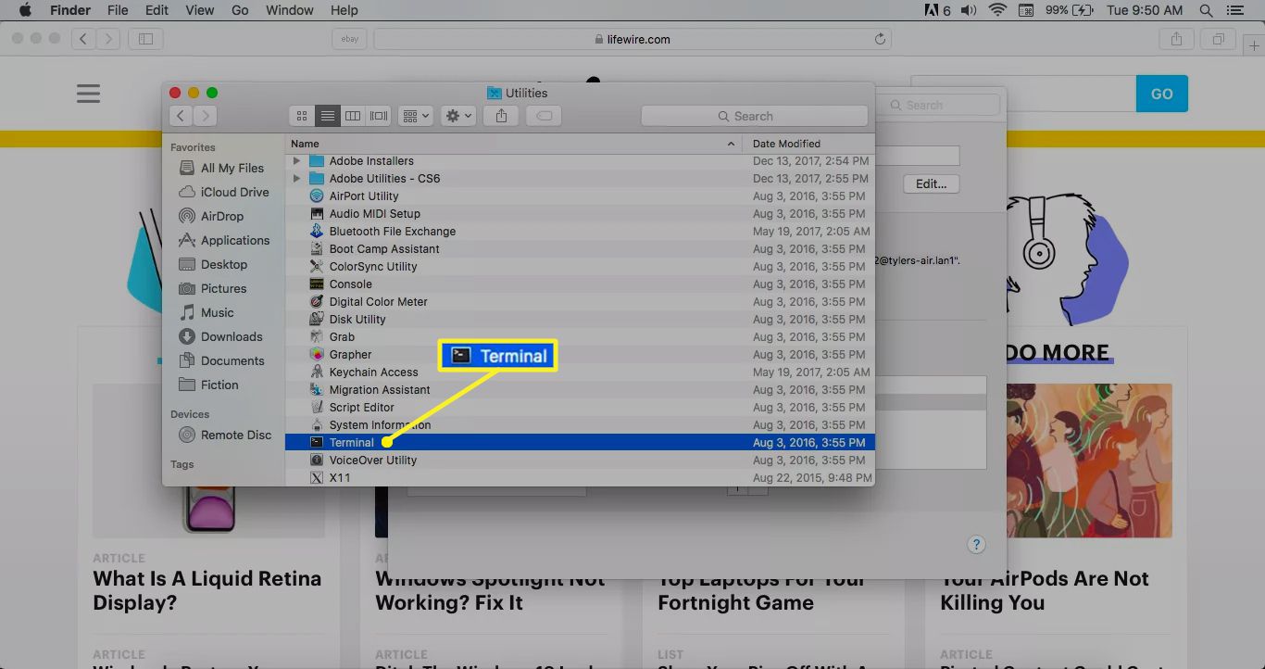Select the Migration Assistant icon
The height and width of the screenshot is (669, 1265).
pyautogui.click(x=317, y=390)
